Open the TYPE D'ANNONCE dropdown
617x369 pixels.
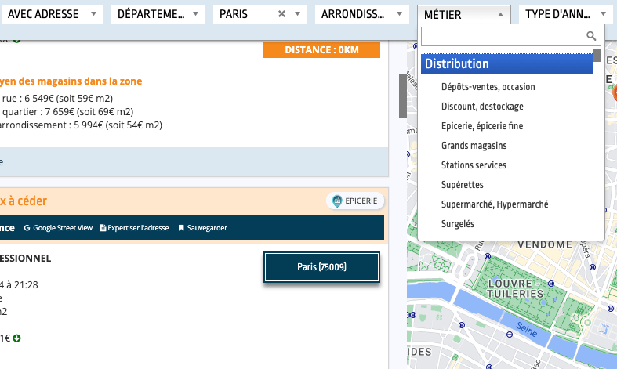tap(568, 14)
